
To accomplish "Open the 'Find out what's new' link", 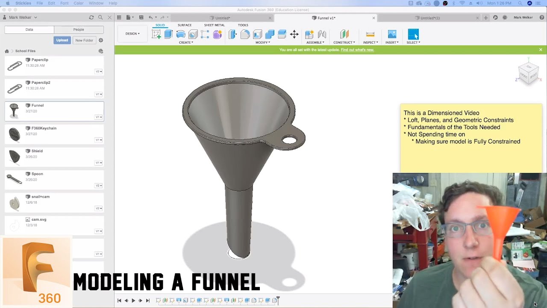I will (x=357, y=50).
